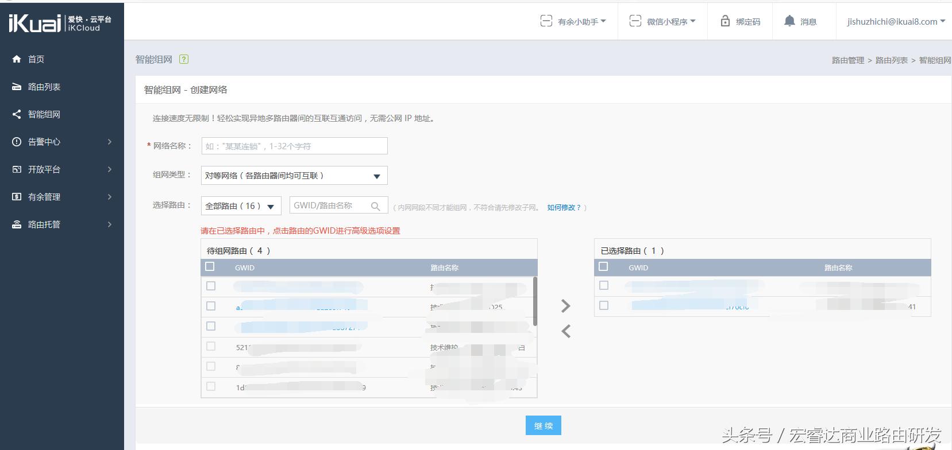Open 绑定码 in the top bar
This screenshot has height=450, width=952.
pyautogui.click(x=748, y=22)
